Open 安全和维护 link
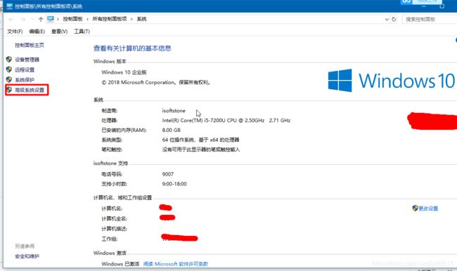 (27, 256)
